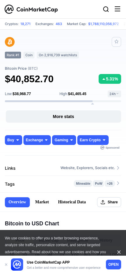Expand Links row chevron

(x=118, y=168)
